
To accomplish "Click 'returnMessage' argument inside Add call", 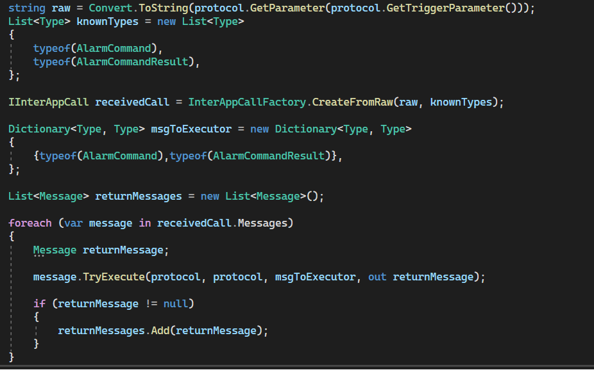I will point(216,331).
